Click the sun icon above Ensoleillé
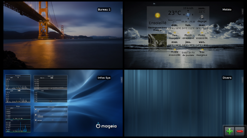Viewport: 247px width, 138px height. [x=157, y=15]
